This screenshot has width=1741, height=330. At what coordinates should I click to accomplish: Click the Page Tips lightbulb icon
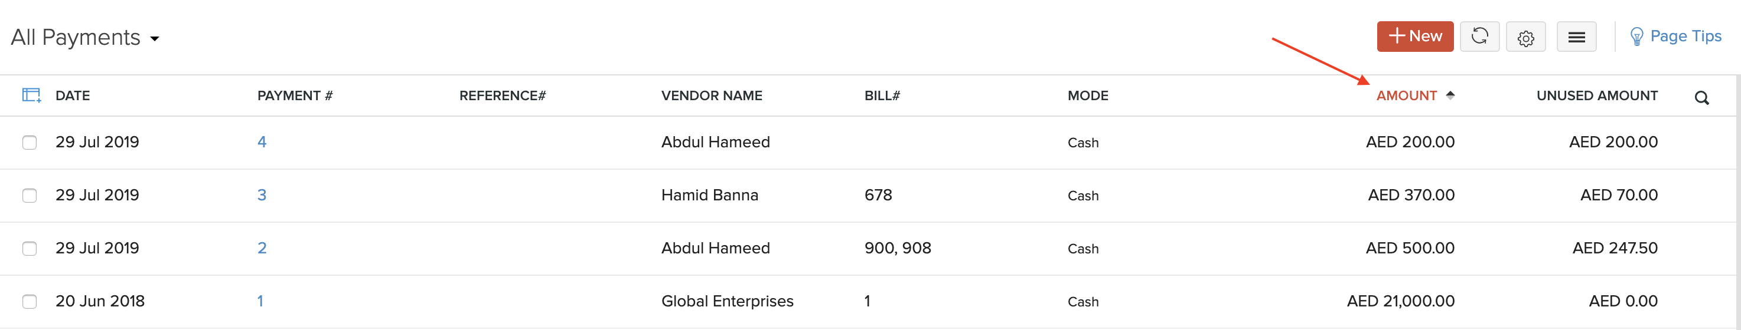click(1636, 37)
